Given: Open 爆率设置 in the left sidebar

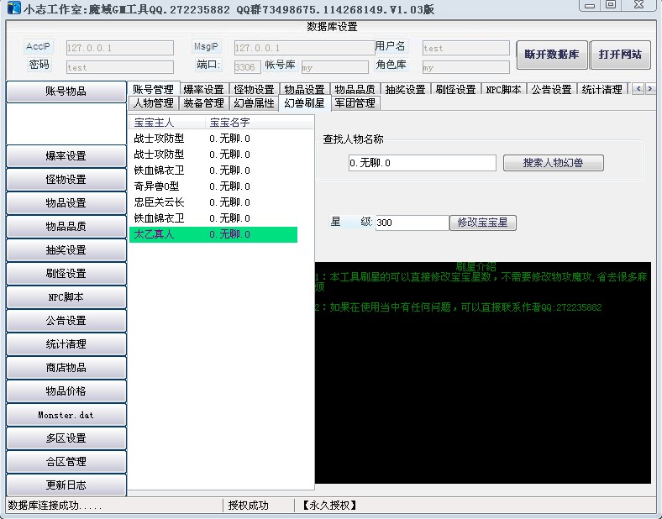Looking at the screenshot, I should coord(66,156).
